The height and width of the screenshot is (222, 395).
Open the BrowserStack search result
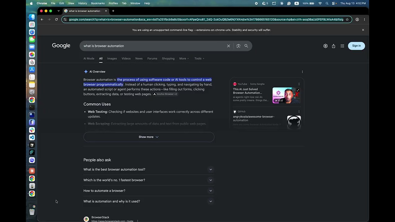(x=100, y=217)
